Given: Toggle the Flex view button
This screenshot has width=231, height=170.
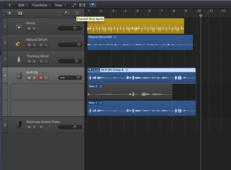Looking at the screenshot, I should coord(82,5).
